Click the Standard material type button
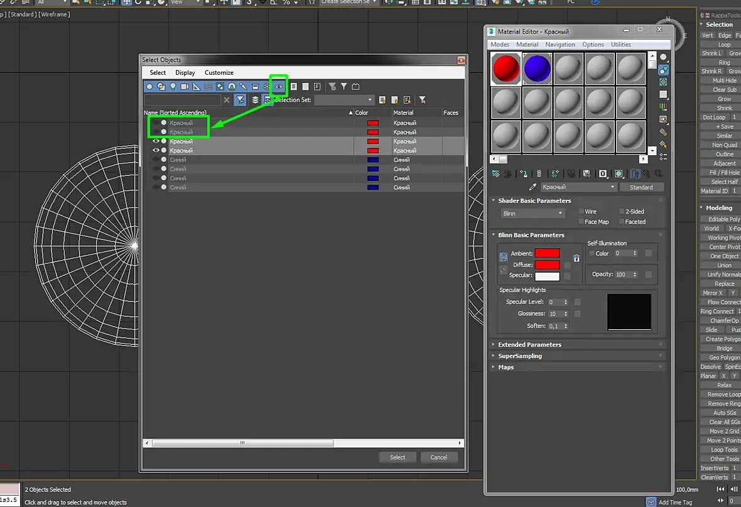The image size is (741, 507). (641, 187)
